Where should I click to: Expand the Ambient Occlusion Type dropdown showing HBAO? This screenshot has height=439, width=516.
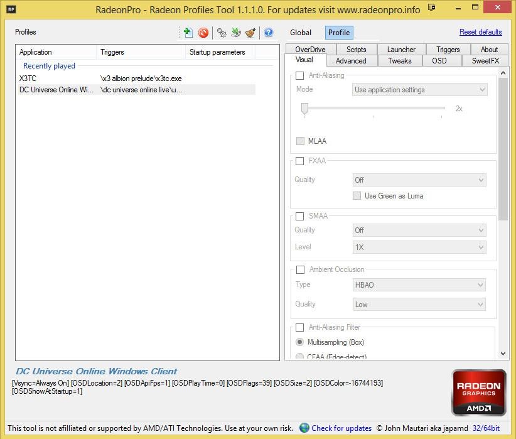[419, 285]
